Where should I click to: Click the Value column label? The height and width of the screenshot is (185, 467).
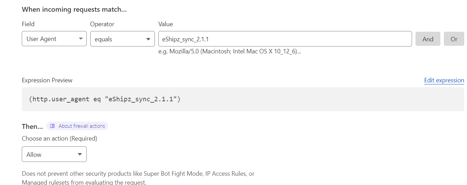pos(166,24)
